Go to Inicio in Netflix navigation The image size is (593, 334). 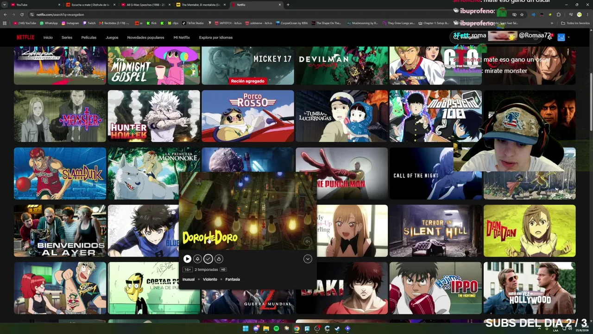(x=48, y=38)
